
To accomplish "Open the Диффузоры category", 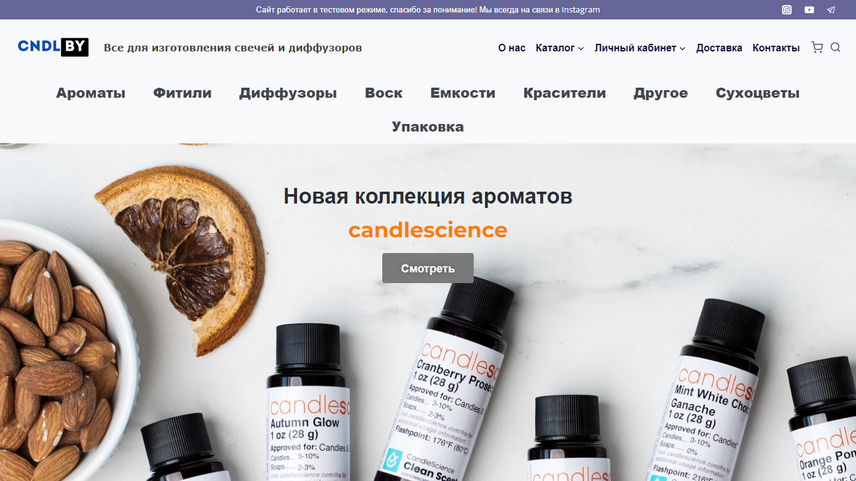I will (x=288, y=93).
